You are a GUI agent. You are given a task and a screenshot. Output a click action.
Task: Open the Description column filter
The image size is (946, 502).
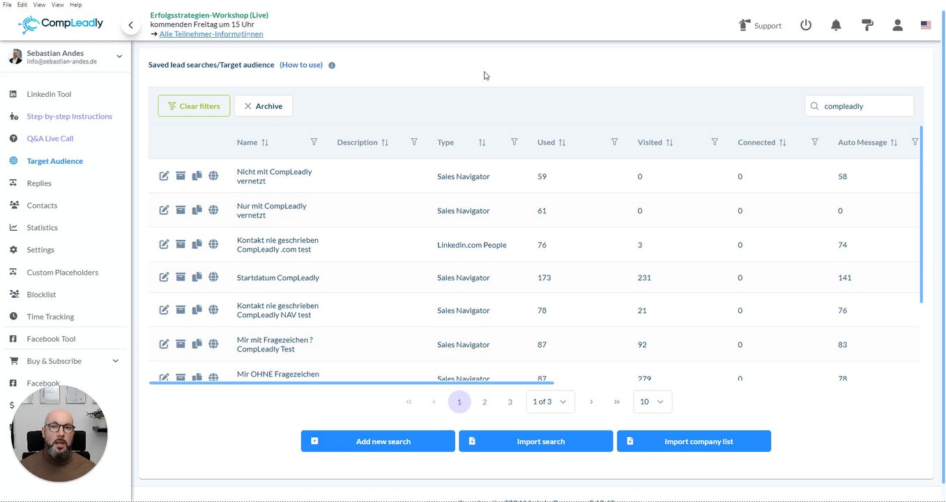(x=414, y=142)
